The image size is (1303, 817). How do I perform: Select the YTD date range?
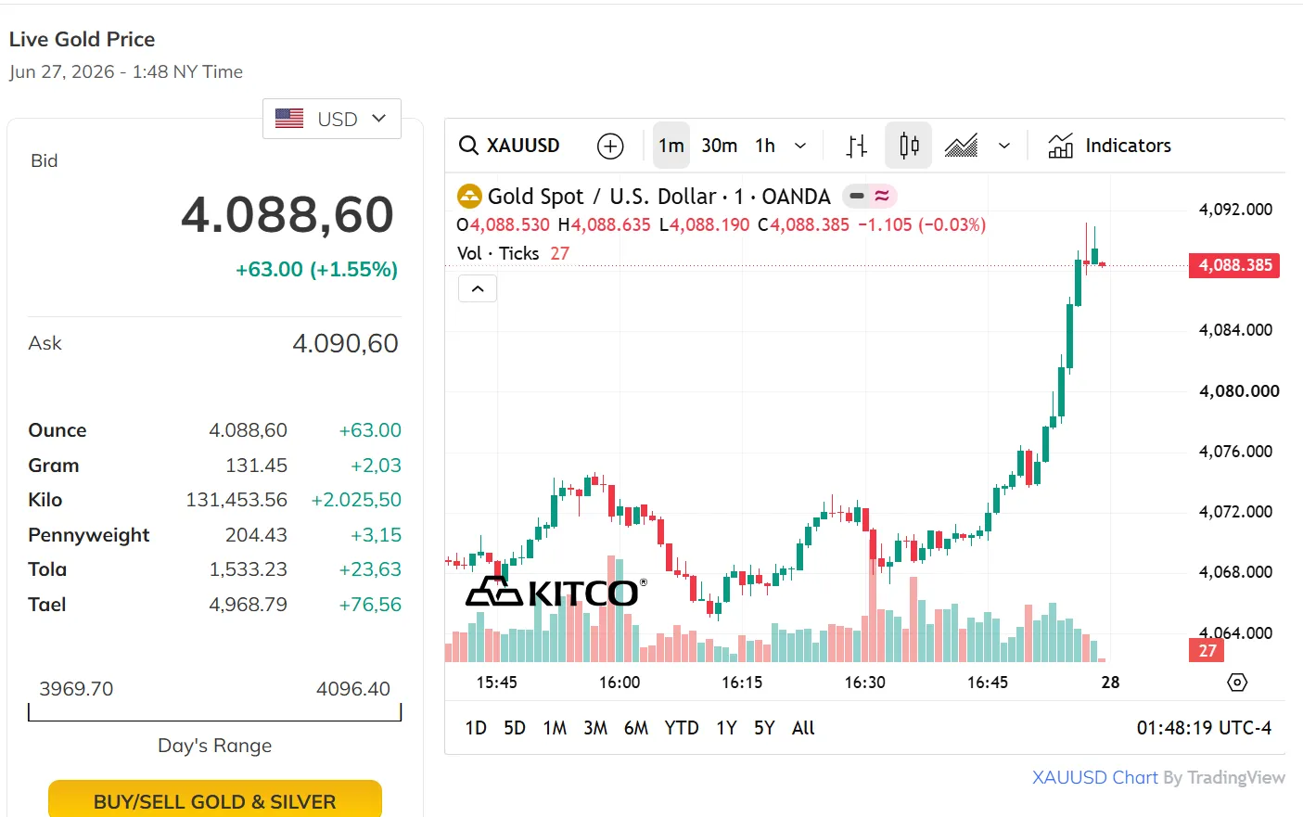coord(682,728)
